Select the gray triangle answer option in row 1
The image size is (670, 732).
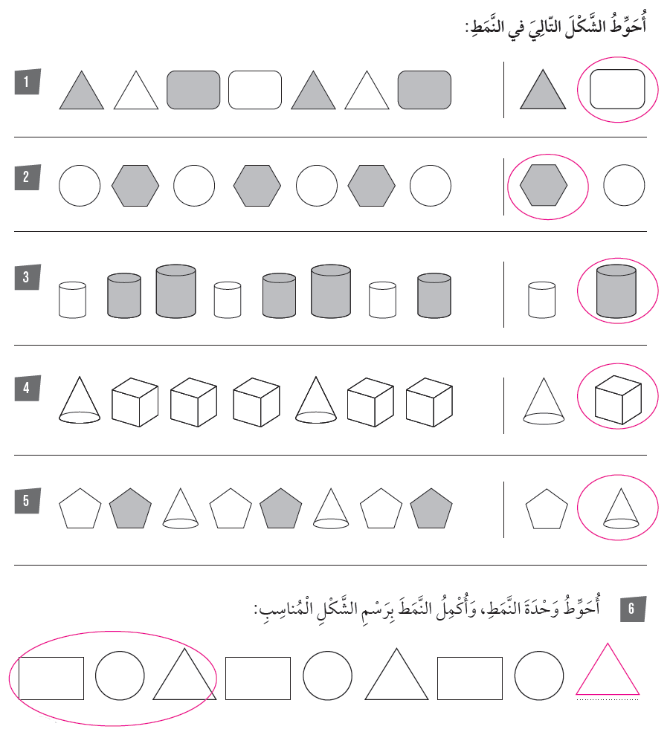coord(544,91)
